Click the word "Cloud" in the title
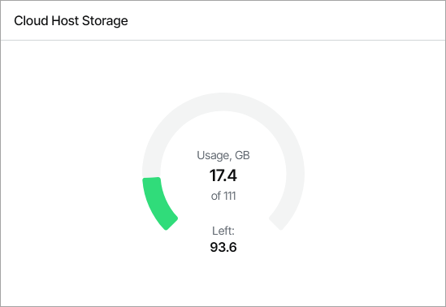This screenshot has width=446, height=307. coord(31,21)
